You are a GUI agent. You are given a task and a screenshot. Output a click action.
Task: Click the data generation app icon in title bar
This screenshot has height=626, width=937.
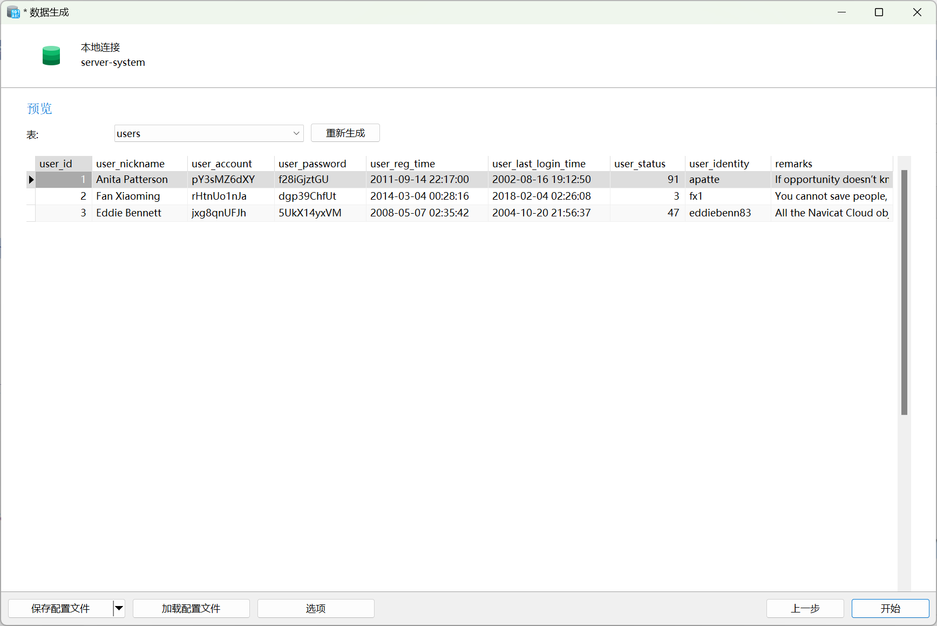pyautogui.click(x=13, y=12)
